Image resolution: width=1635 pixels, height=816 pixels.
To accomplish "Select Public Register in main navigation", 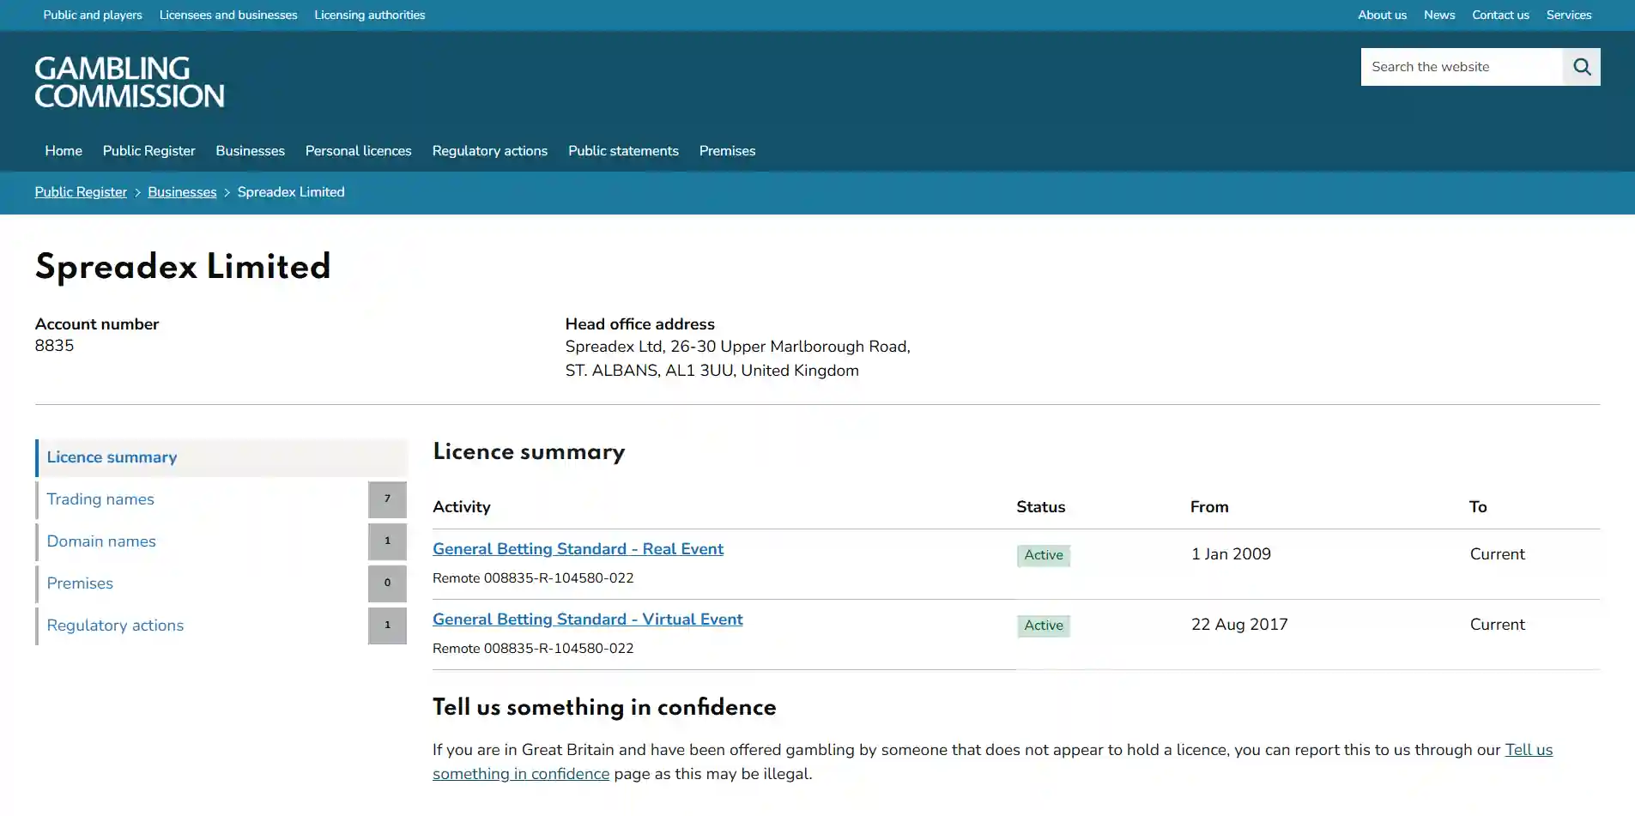I will (x=149, y=151).
